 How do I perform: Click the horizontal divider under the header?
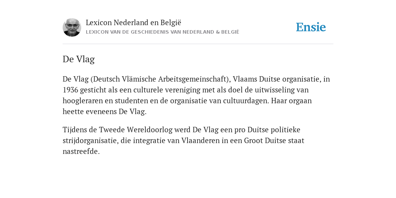pos(198,44)
